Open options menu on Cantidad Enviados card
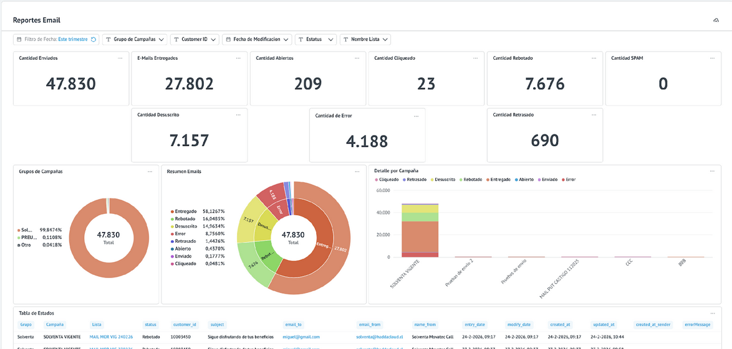 point(120,58)
